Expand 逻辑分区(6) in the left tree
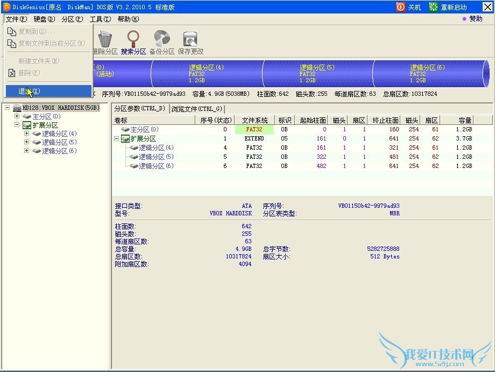This screenshot has width=495, height=372. pos(26,151)
